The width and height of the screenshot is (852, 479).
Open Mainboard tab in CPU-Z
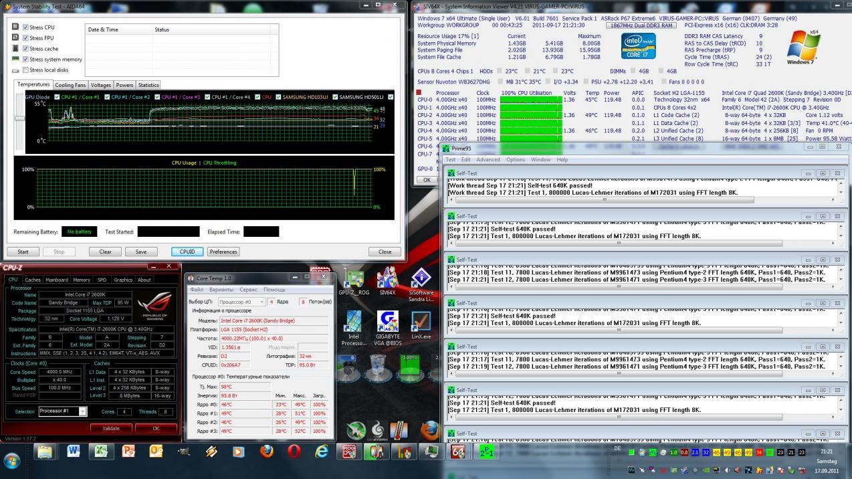tap(56, 280)
